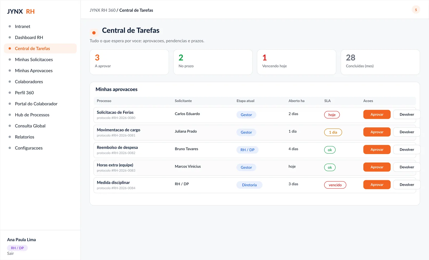This screenshot has width=429, height=260.
Task: Approve Horas extra (equipe) request
Action: (x=377, y=167)
